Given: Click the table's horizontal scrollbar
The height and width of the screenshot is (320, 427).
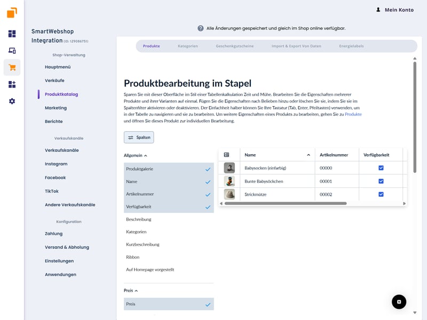Looking at the screenshot, I should (x=286, y=203).
